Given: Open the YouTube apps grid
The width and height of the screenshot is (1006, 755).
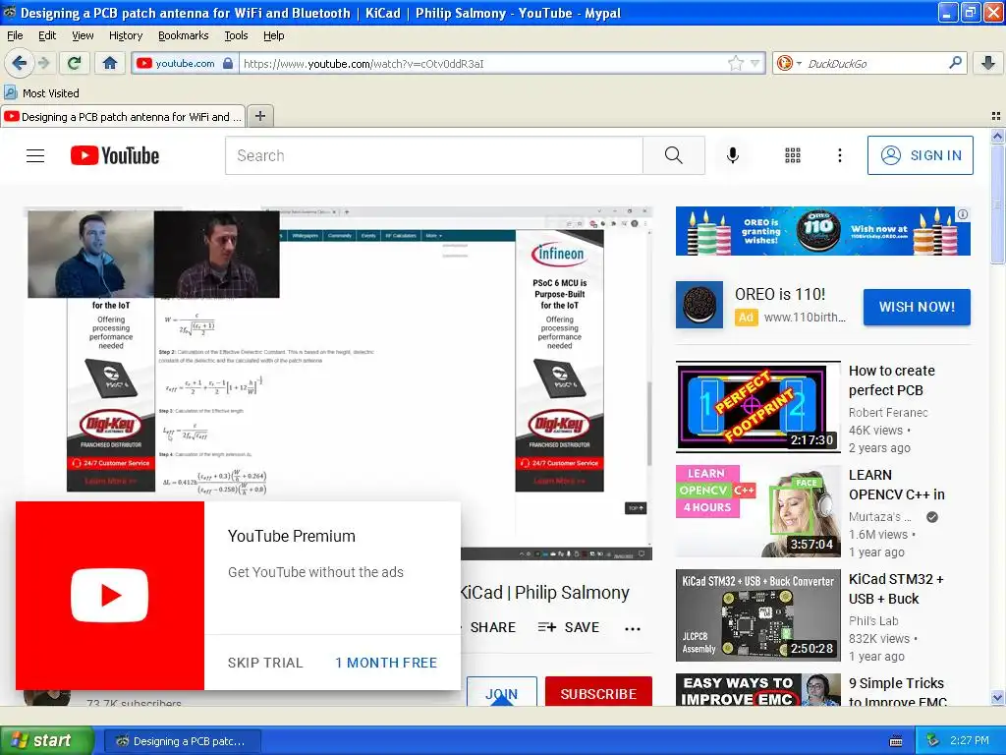Looking at the screenshot, I should pos(793,155).
